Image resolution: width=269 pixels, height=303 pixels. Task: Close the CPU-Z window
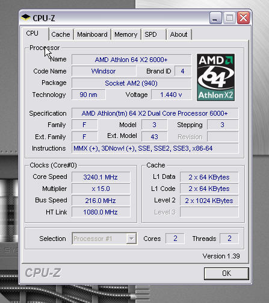[x=243, y=18]
